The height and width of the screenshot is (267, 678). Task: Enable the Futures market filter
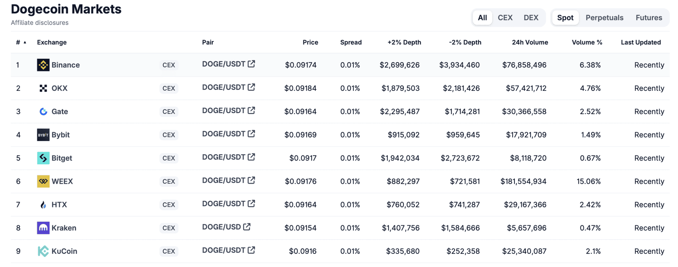click(x=648, y=17)
